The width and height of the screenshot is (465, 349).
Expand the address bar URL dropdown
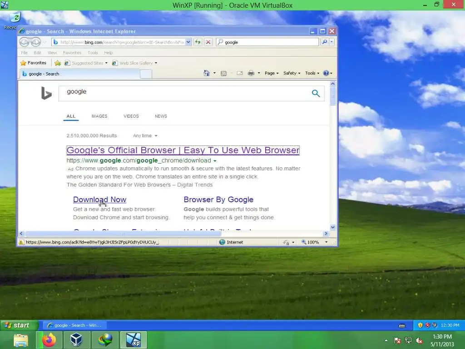tap(188, 42)
